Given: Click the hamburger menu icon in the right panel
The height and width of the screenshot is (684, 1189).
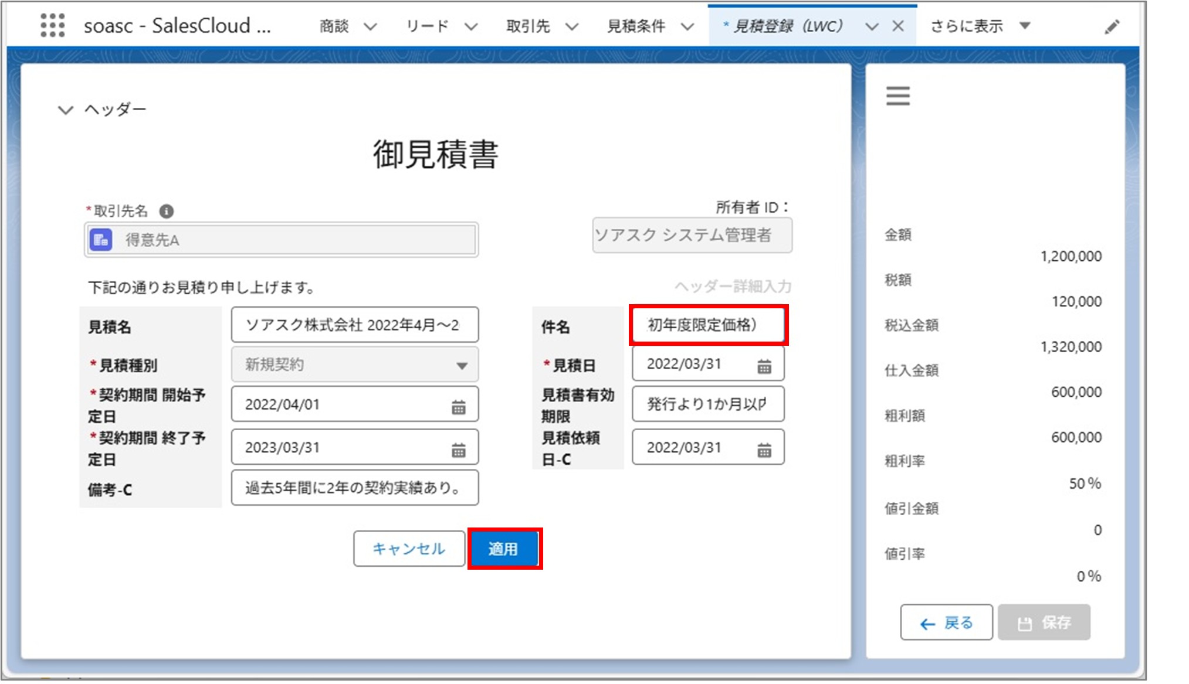Looking at the screenshot, I should click(x=897, y=96).
